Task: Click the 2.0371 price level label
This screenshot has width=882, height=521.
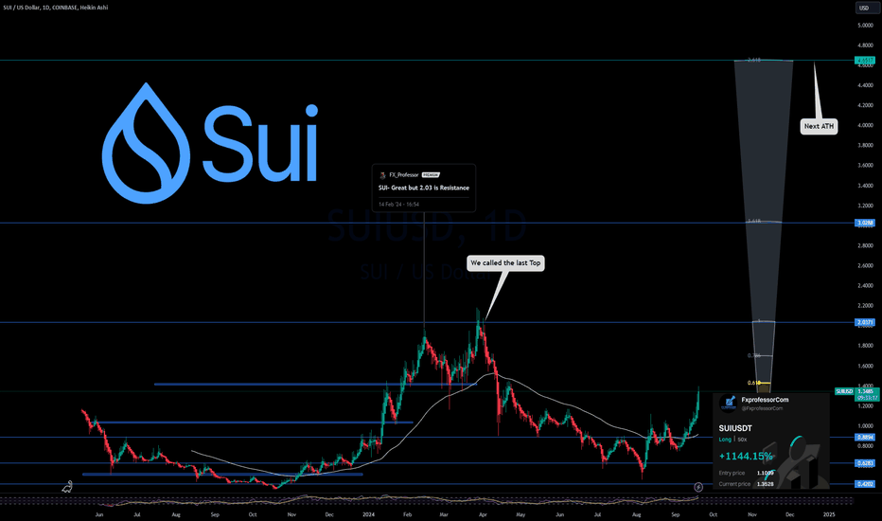Action: point(864,323)
